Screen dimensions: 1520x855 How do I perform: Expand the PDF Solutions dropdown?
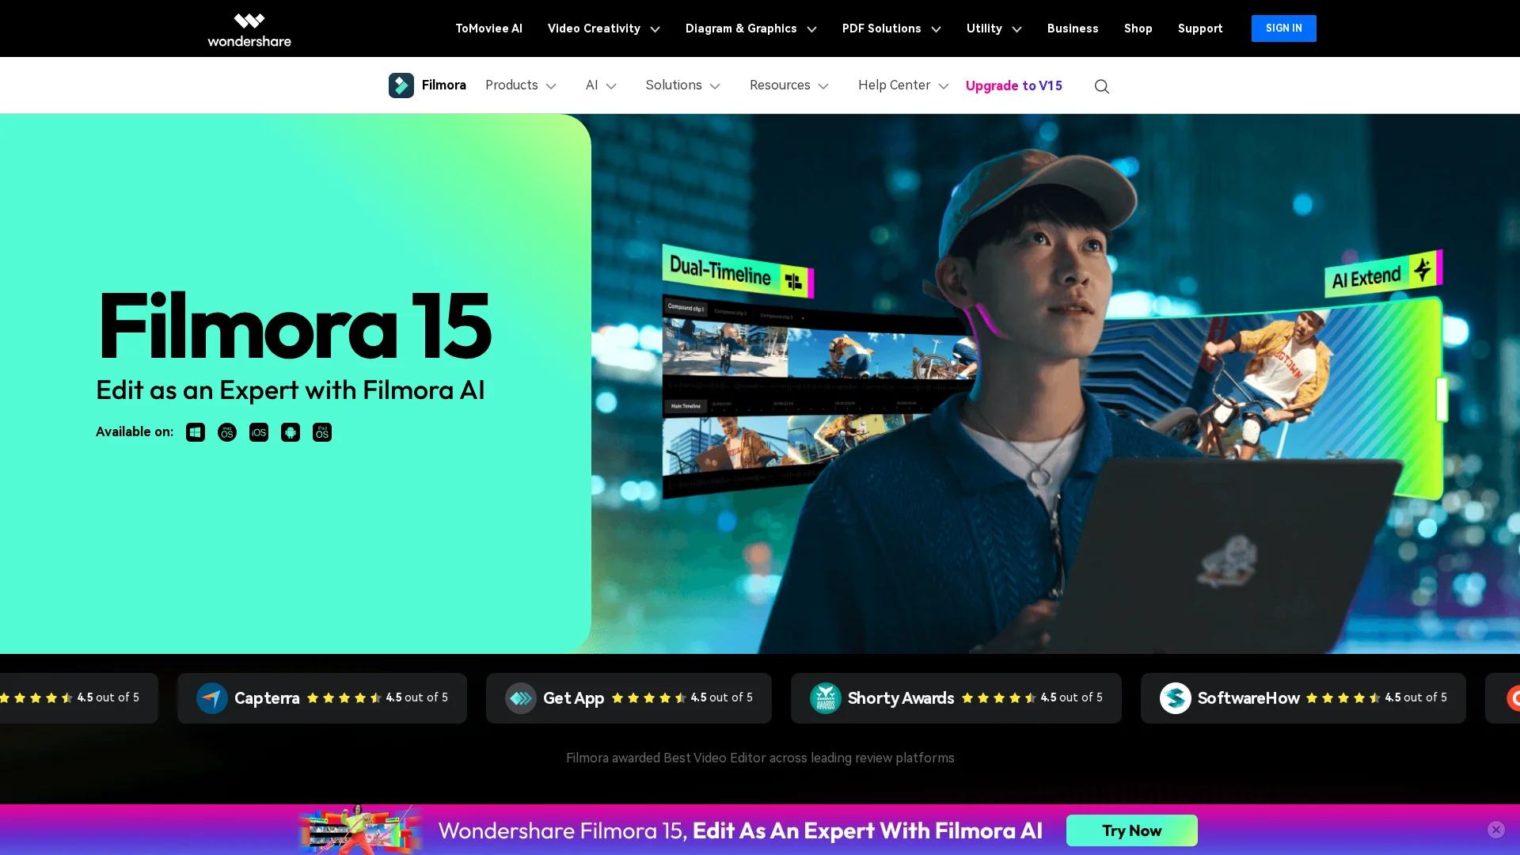pyautogui.click(x=891, y=28)
